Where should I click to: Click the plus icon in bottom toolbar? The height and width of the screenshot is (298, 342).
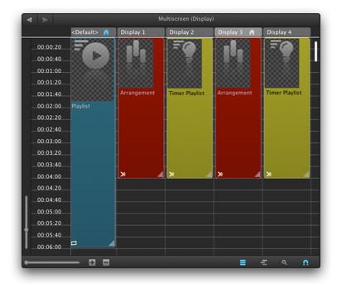[92, 262]
